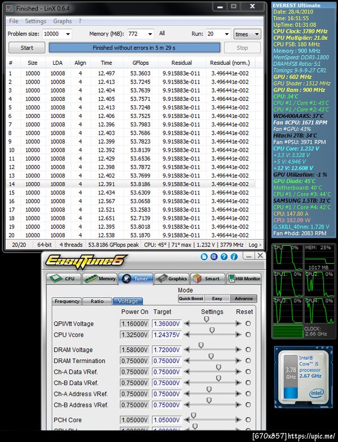The height and width of the screenshot is (442, 338).
Task: Select QPI/Vtt Voltage reset radio button
Action: 248,324
